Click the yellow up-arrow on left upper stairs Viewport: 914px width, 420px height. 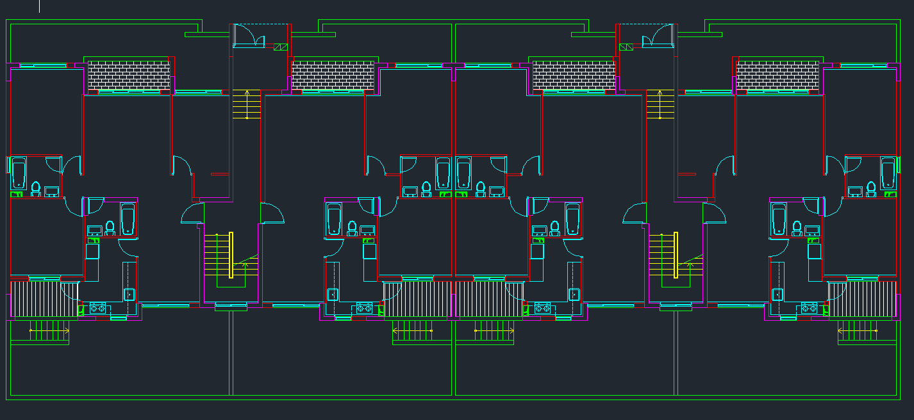pyautogui.click(x=247, y=104)
